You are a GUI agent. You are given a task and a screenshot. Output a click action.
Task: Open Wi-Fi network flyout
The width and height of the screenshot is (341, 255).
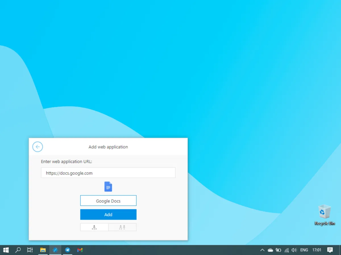coord(287,250)
